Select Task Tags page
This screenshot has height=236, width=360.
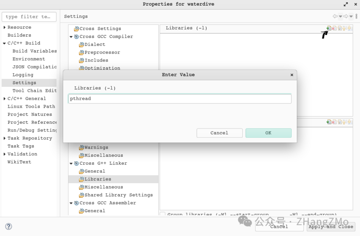point(21,146)
